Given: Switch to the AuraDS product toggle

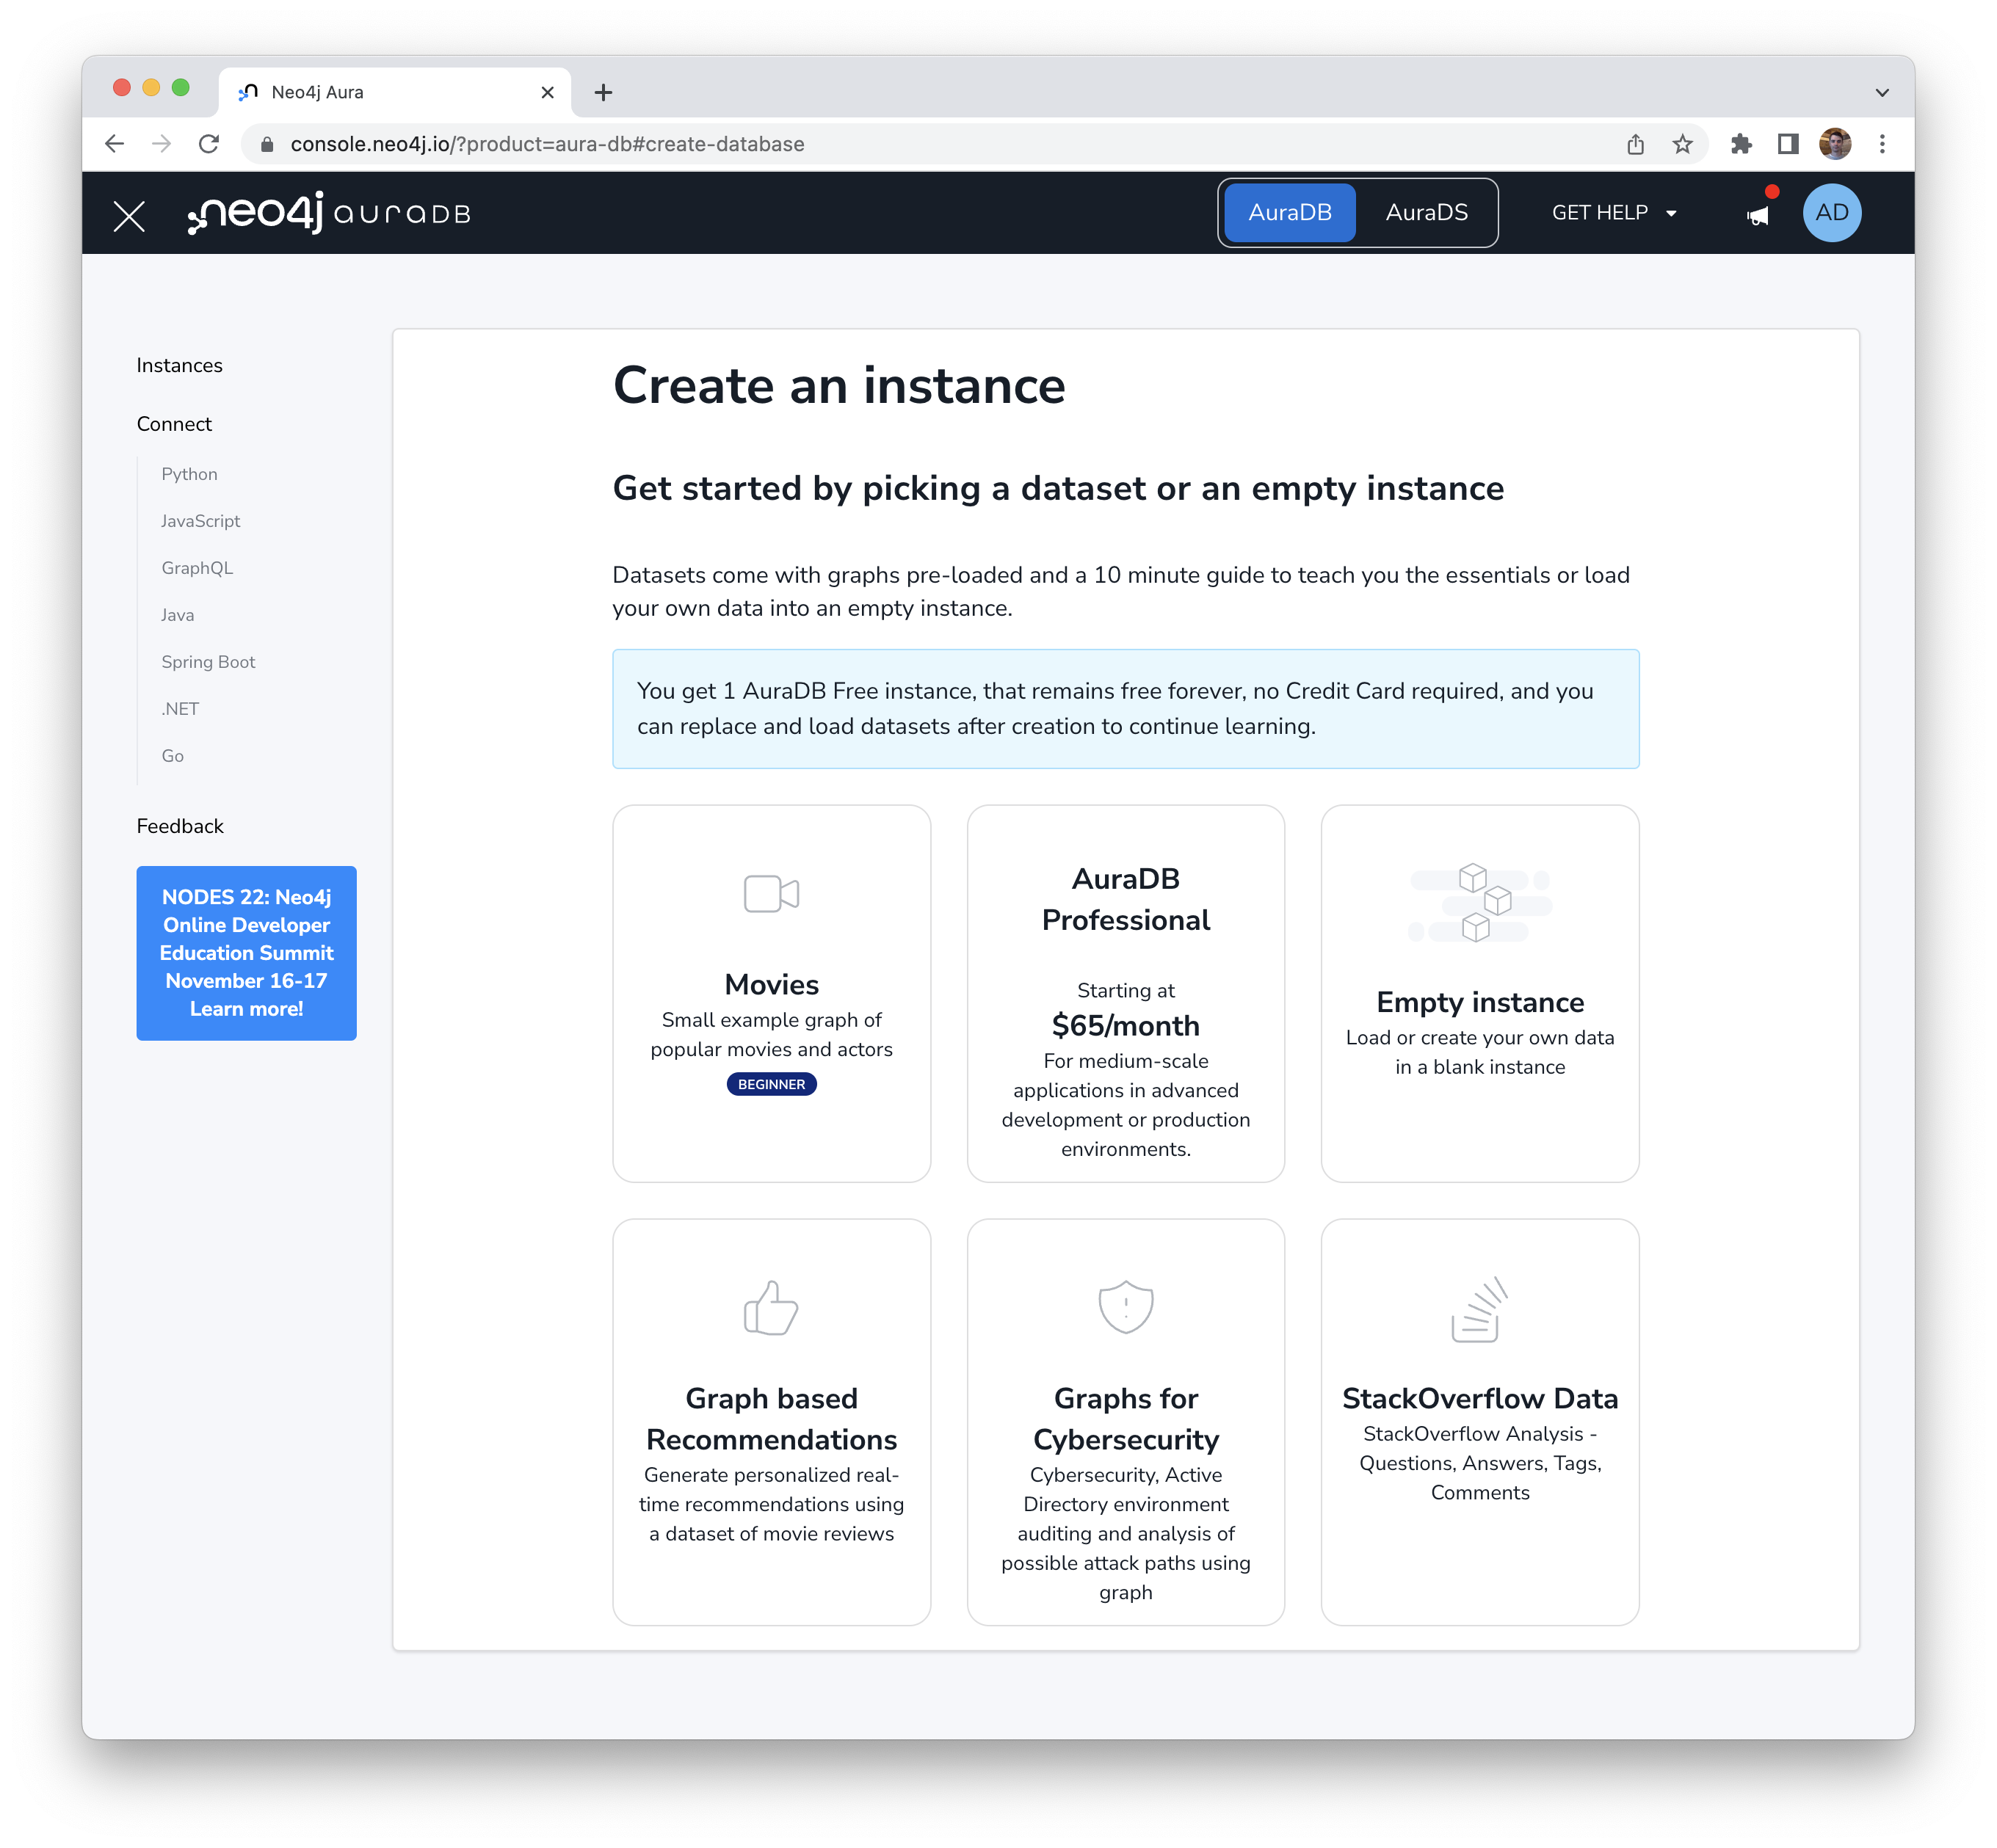Looking at the screenshot, I should pyautogui.click(x=1427, y=212).
